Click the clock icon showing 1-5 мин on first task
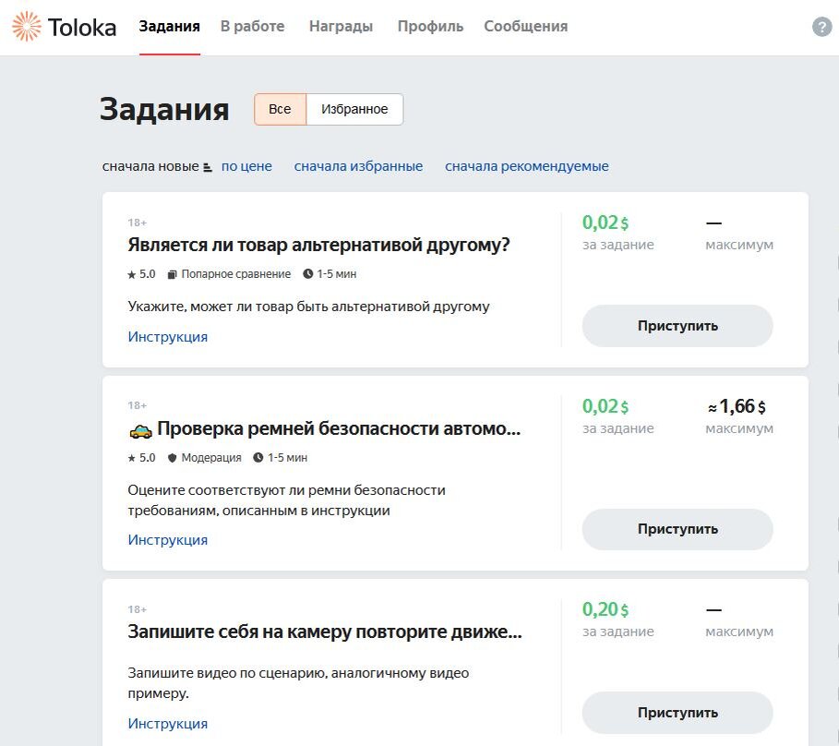Screen dimensions: 839x746 [x=308, y=273]
